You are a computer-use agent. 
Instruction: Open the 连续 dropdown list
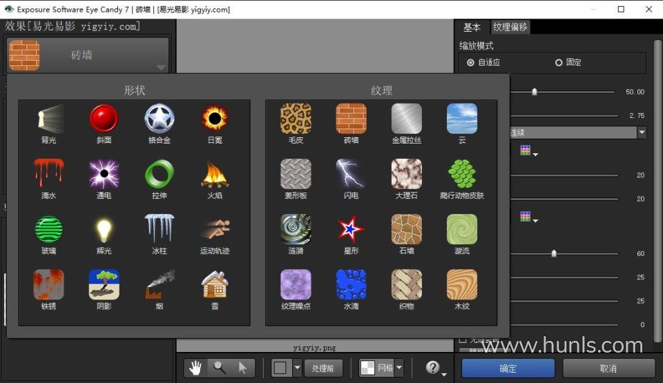tap(642, 132)
